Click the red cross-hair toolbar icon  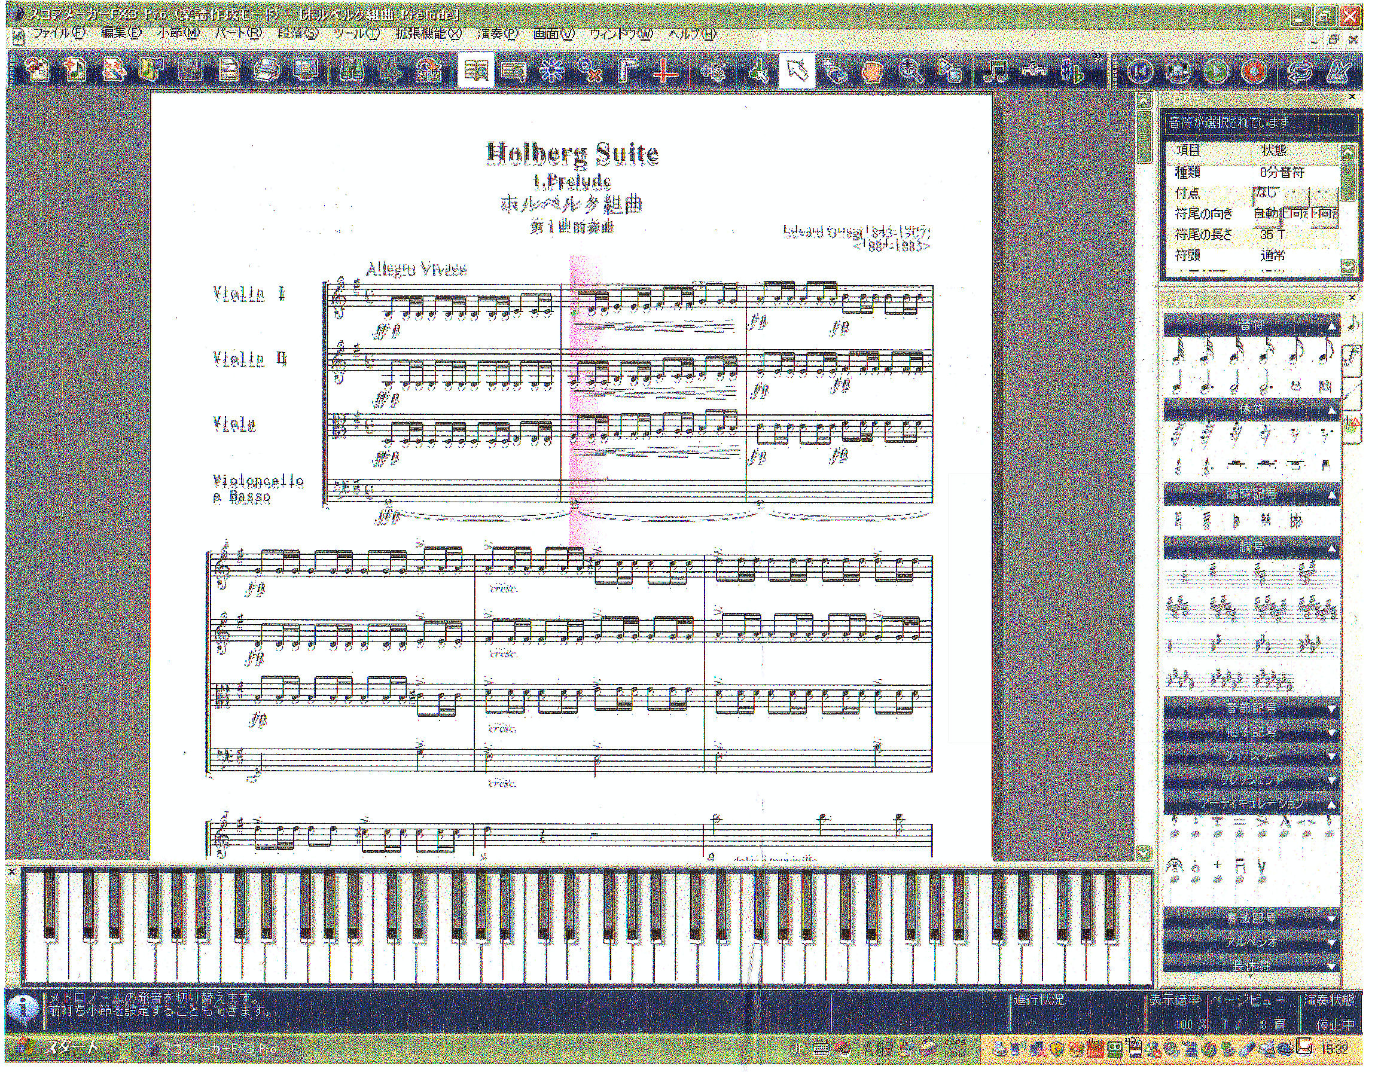pos(663,71)
